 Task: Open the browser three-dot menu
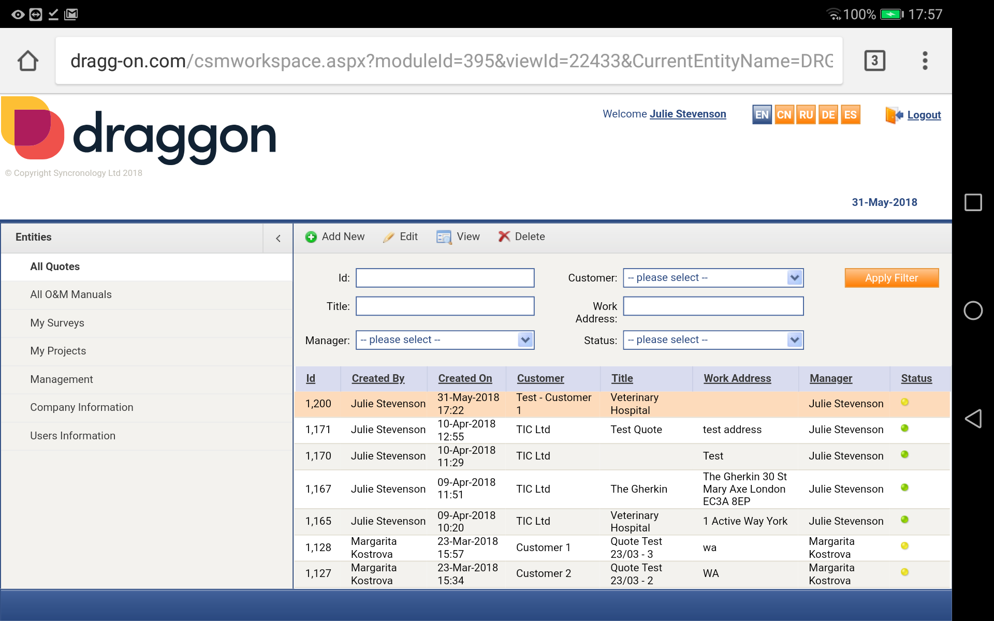click(x=925, y=61)
